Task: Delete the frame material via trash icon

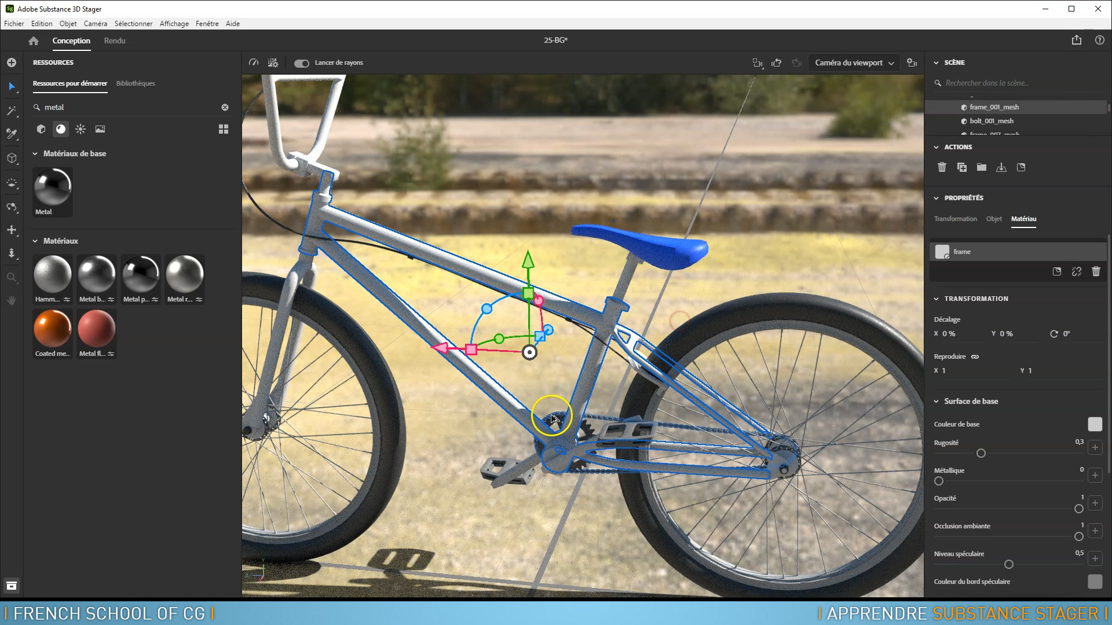Action: pos(1096,271)
